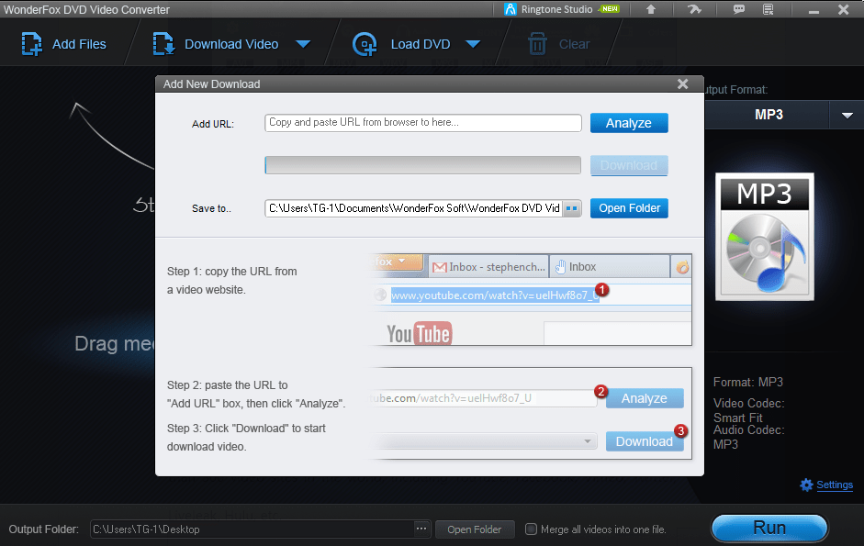The image size is (864, 546).
Task: Minimize the WonderFox window
Action: coord(814,10)
